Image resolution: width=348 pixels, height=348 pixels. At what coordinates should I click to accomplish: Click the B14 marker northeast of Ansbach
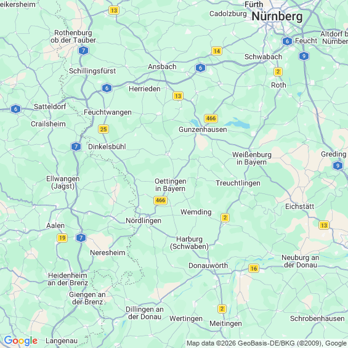point(217,51)
